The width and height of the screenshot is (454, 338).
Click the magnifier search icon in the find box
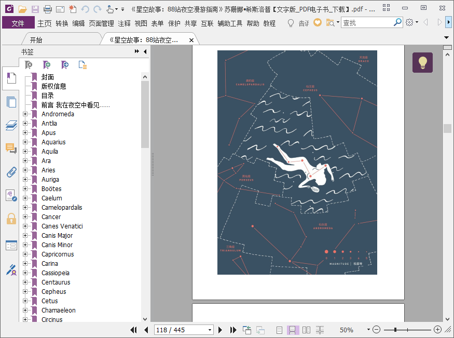point(398,22)
